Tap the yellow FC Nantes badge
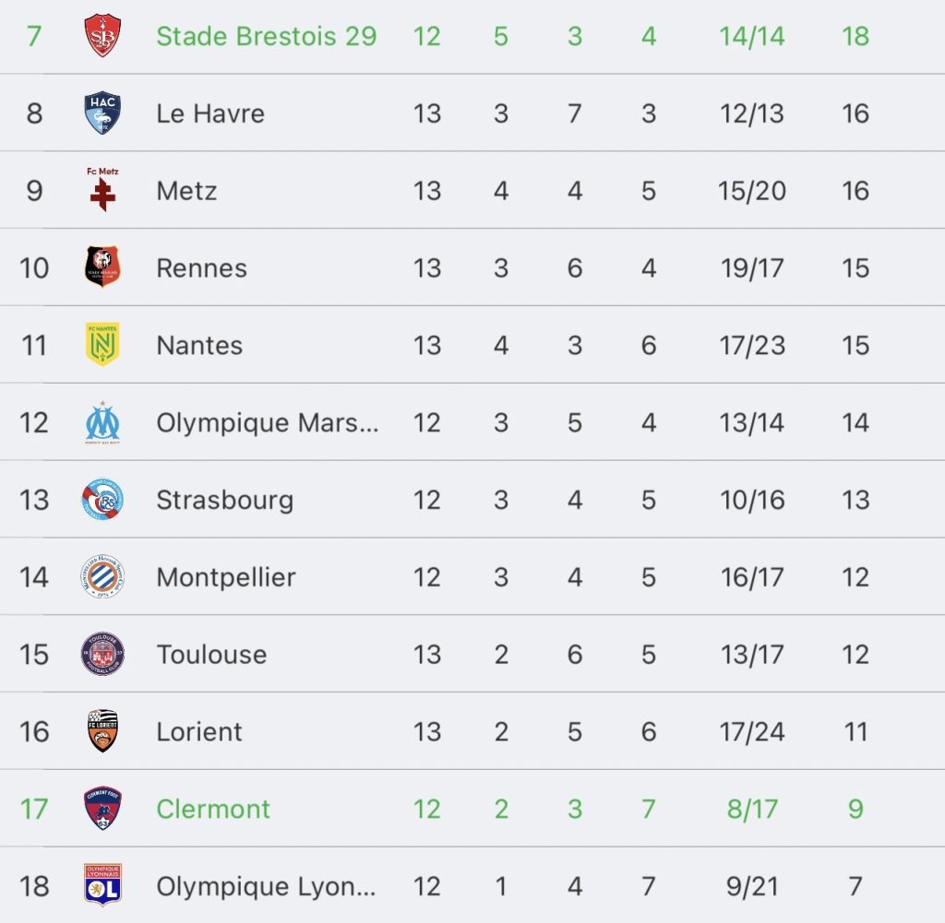Viewport: 945px width, 923px height. click(x=102, y=344)
